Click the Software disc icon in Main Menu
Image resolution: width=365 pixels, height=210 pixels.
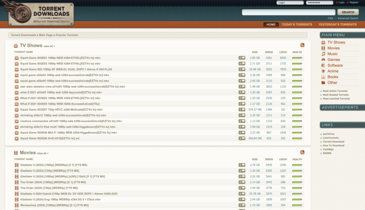tap(323, 65)
